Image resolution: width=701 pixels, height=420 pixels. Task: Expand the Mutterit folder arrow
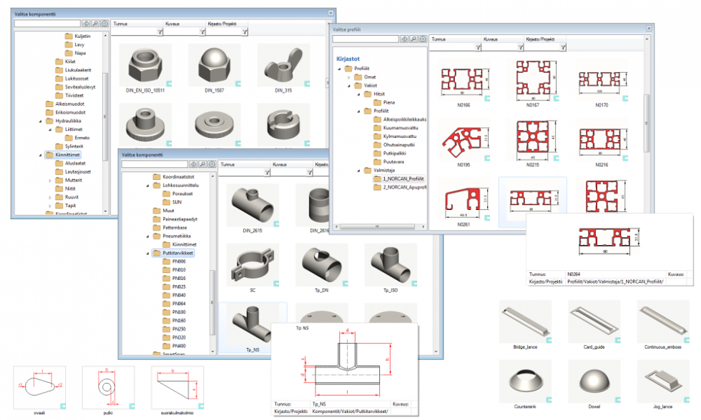coord(50,181)
